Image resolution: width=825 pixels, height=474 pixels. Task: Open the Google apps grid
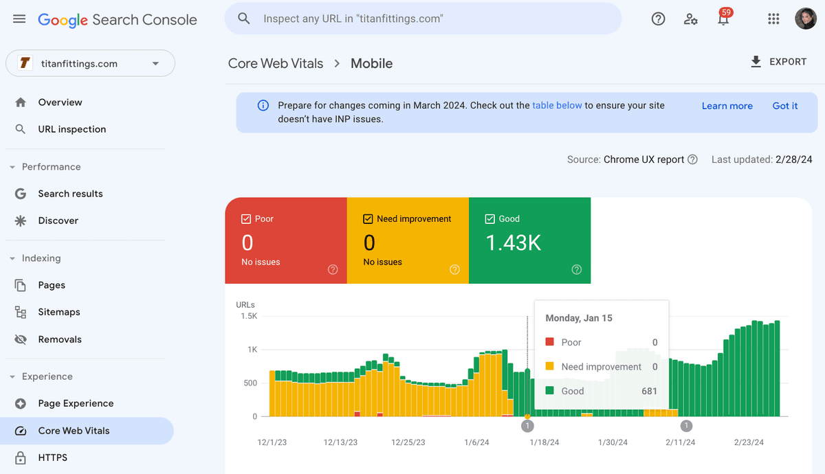[x=773, y=19]
